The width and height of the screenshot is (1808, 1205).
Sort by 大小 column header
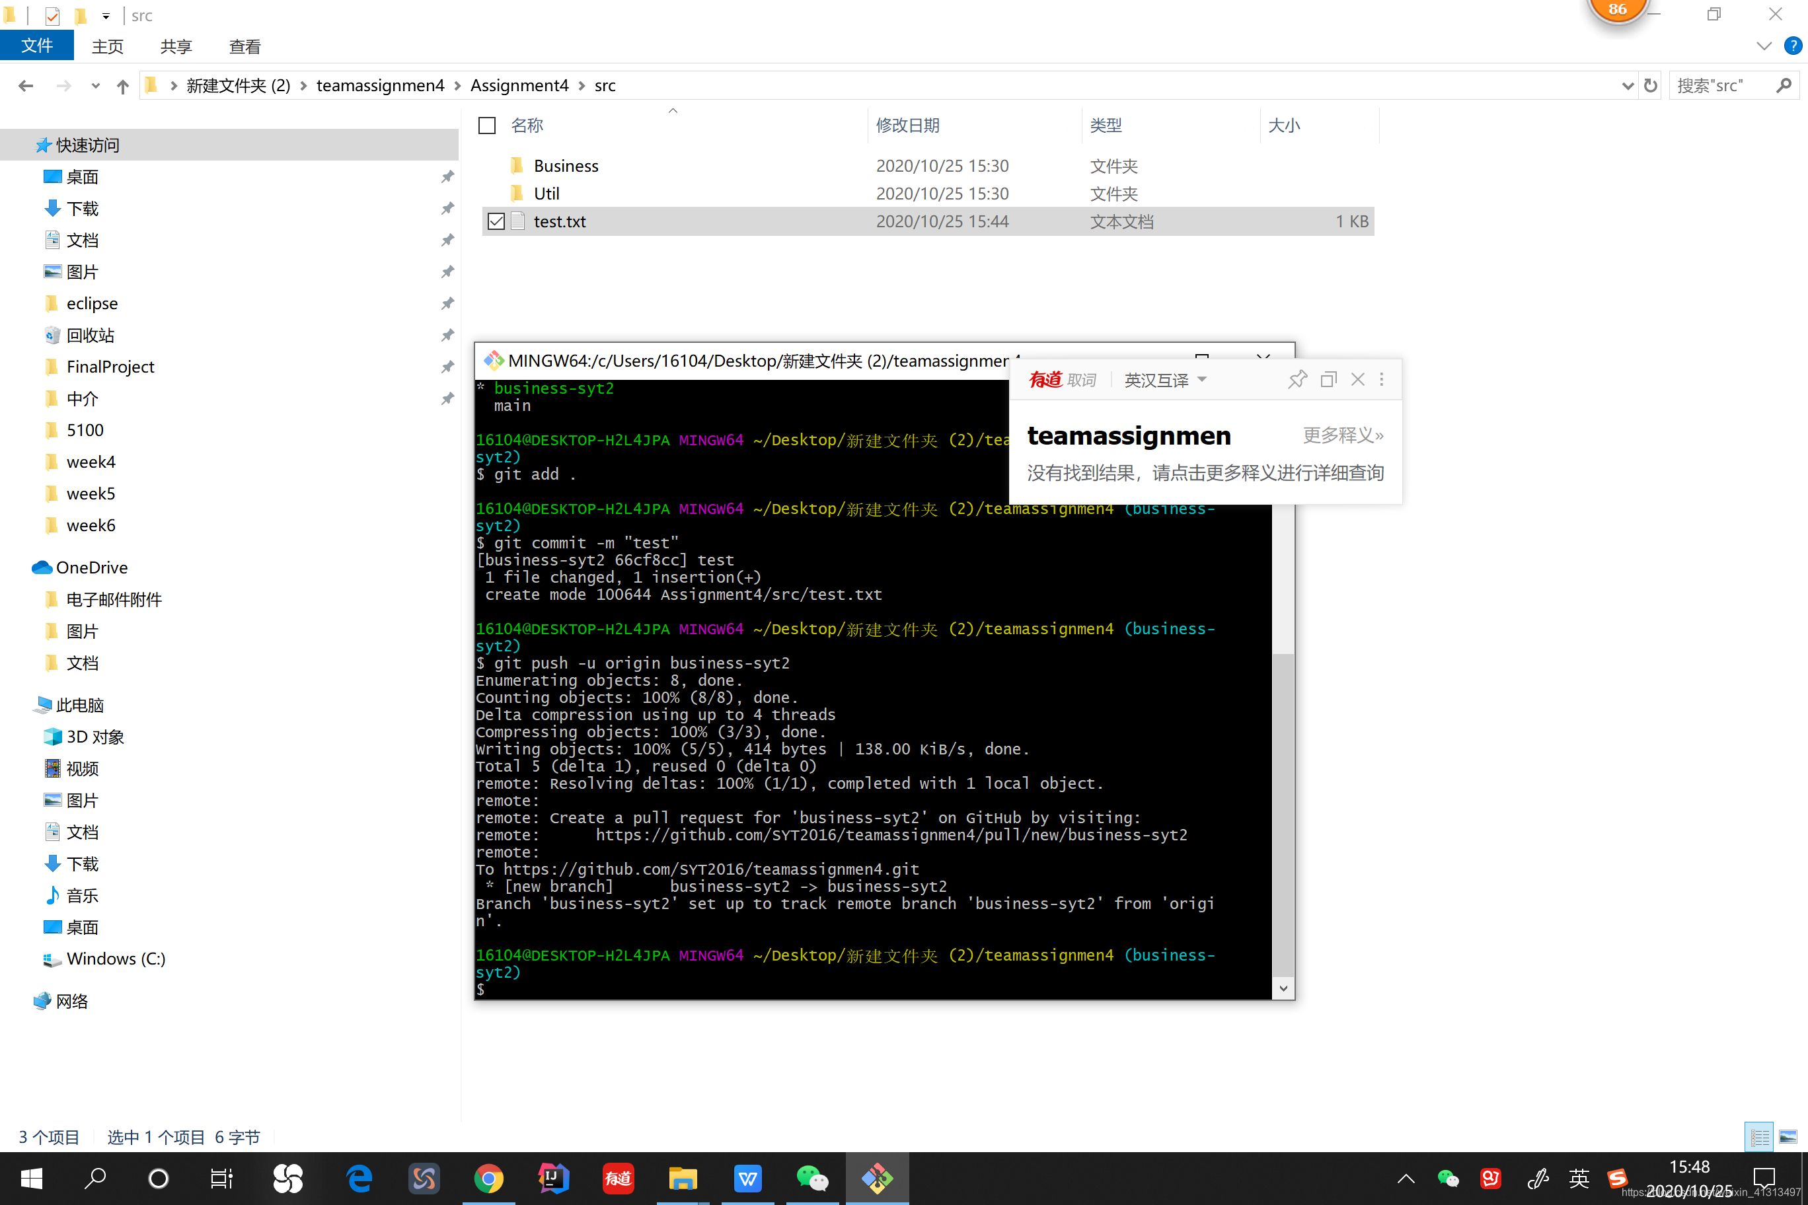pyautogui.click(x=1284, y=126)
